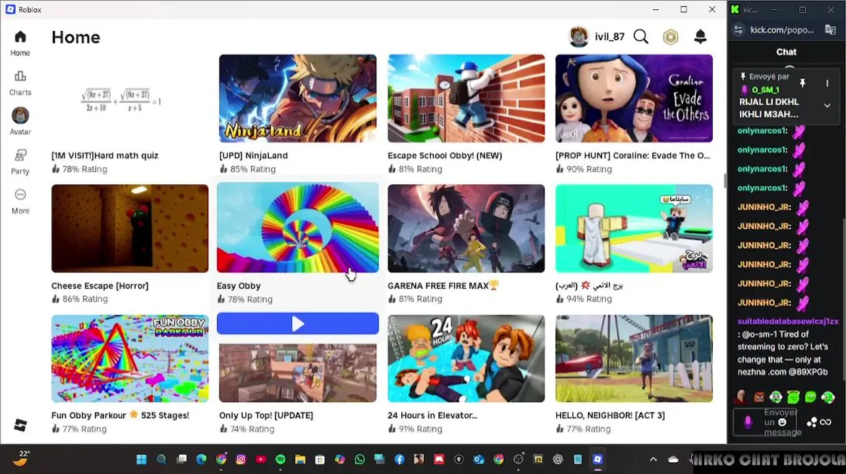Click the infinity icon beside chat input
Viewport: 846px width, 474px height.
coord(826,422)
